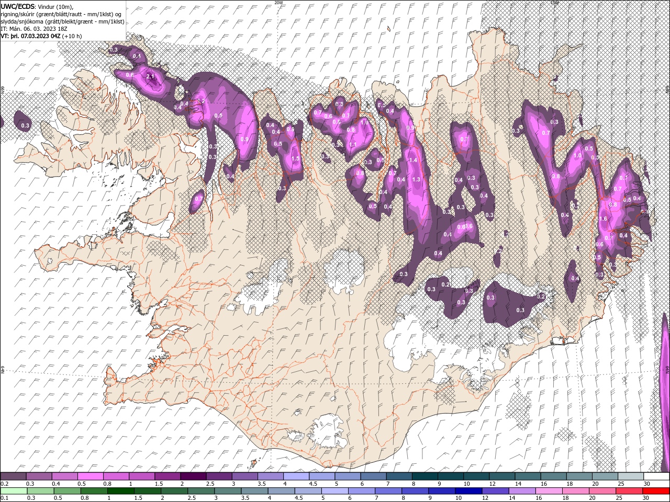Click the 1.4 snowfall value on the map
Image resolution: width=670 pixels, height=502 pixels.
[x=414, y=161]
